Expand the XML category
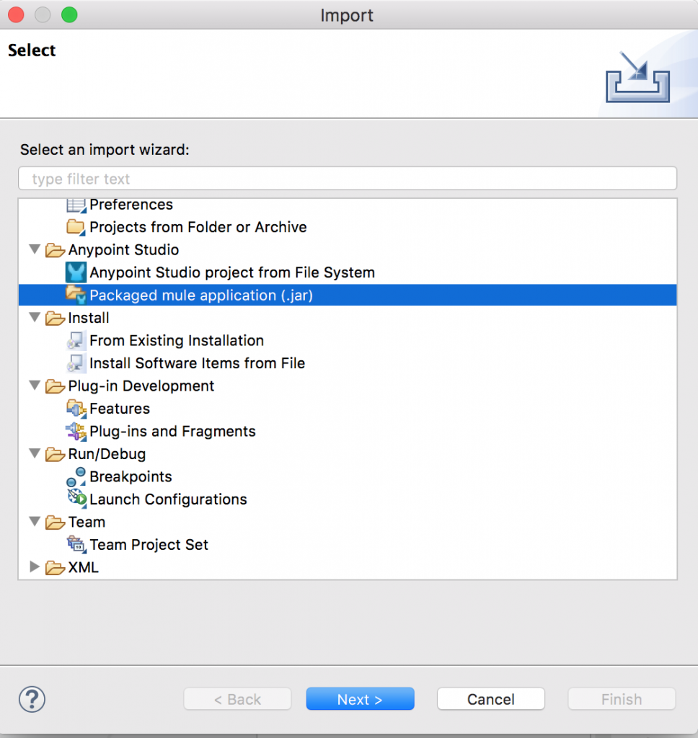The image size is (698, 738). pyautogui.click(x=34, y=567)
